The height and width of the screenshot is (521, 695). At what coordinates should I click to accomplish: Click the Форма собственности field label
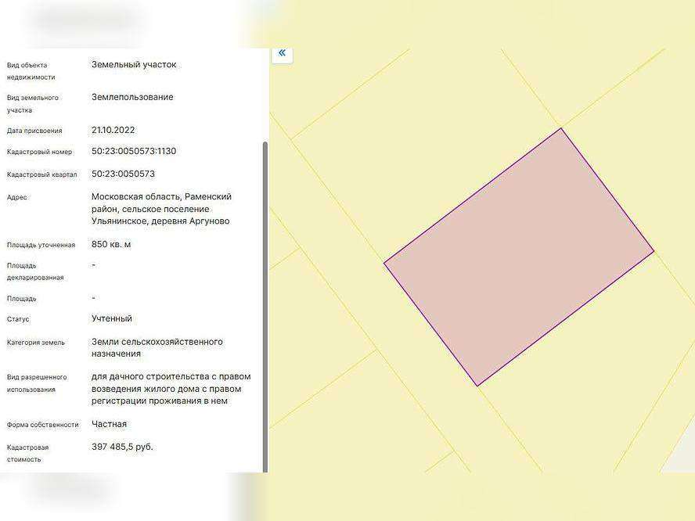point(43,425)
